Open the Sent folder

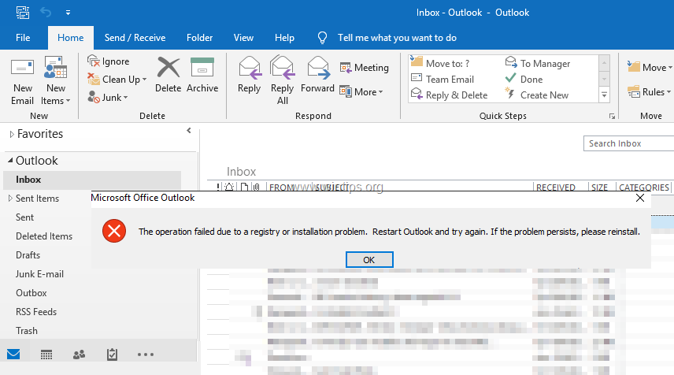25,217
